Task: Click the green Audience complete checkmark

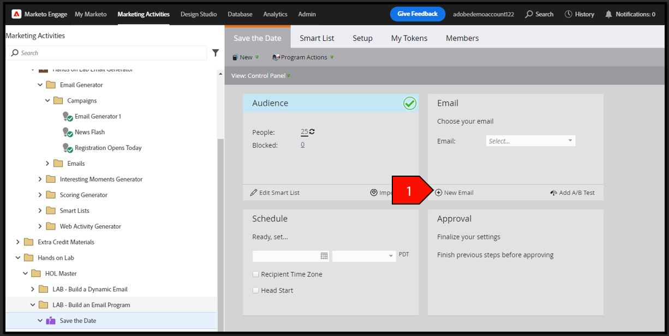Action: coord(410,103)
